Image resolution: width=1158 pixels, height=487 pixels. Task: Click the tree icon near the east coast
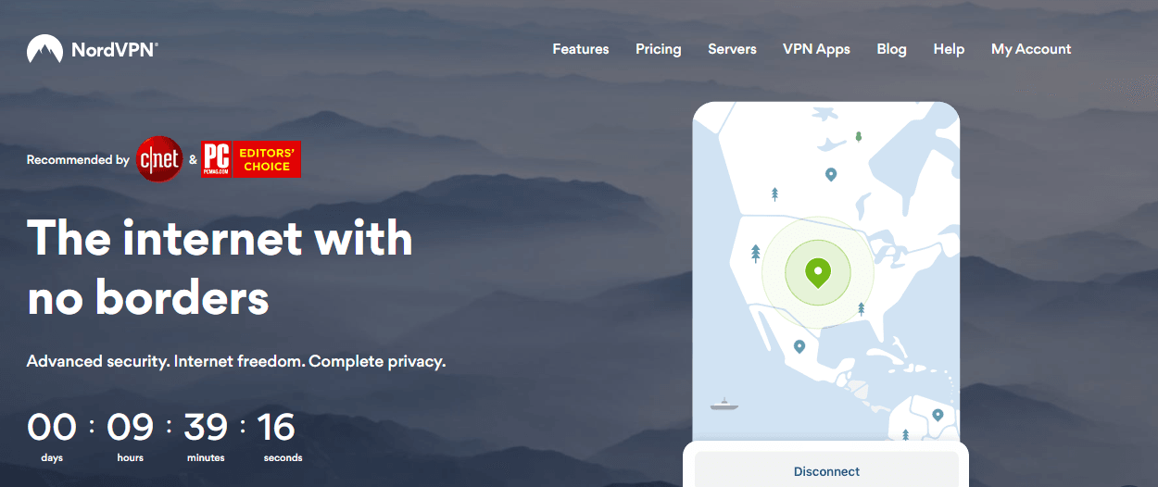[861, 308]
